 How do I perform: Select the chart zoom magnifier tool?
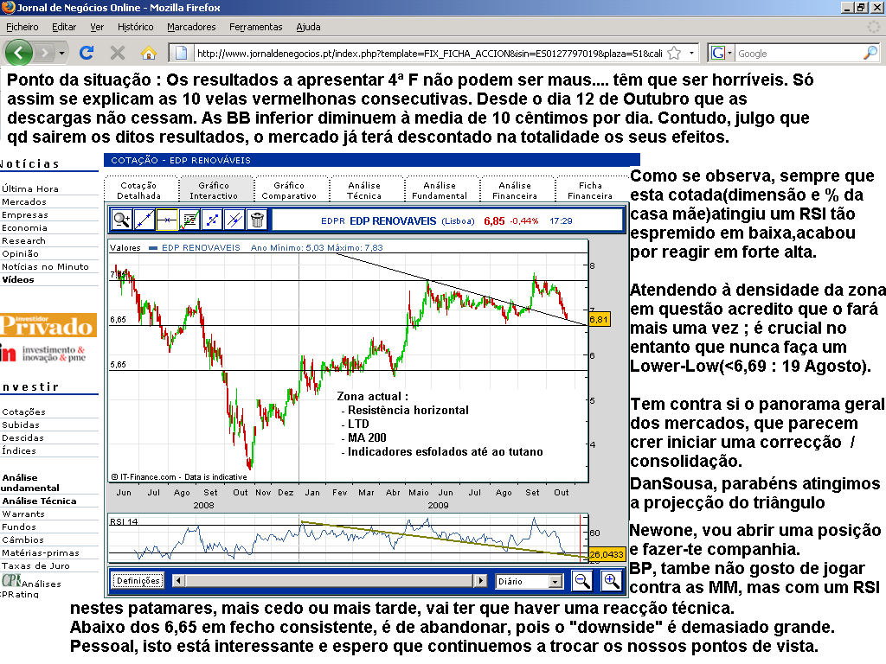pos(121,220)
